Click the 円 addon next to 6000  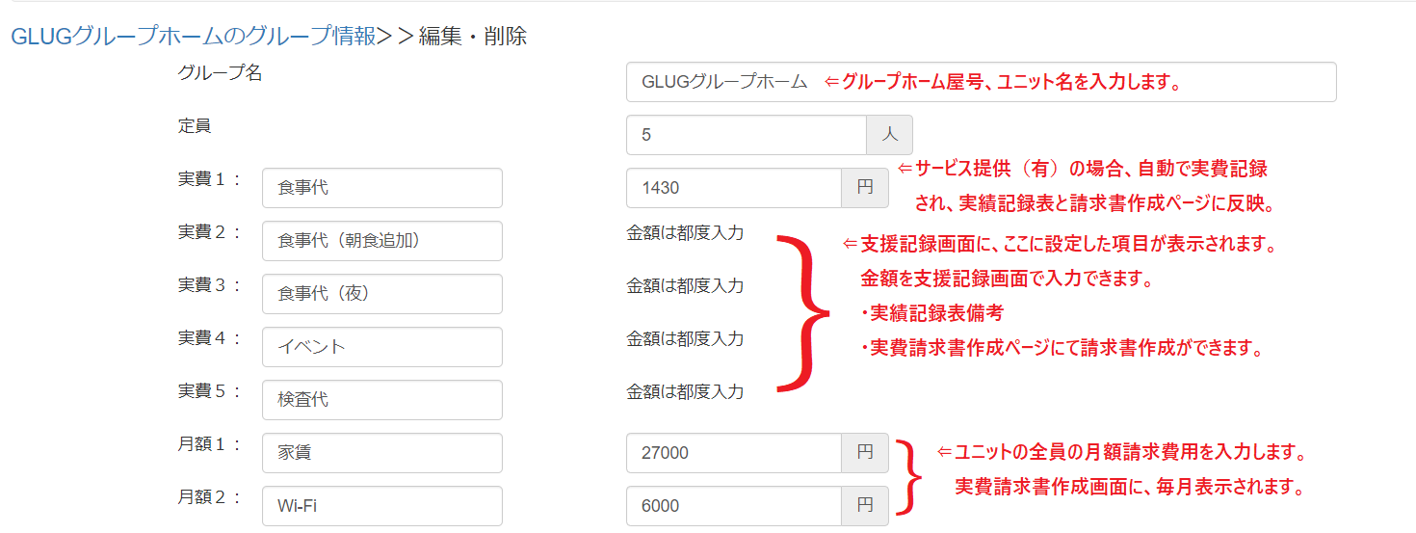click(865, 506)
